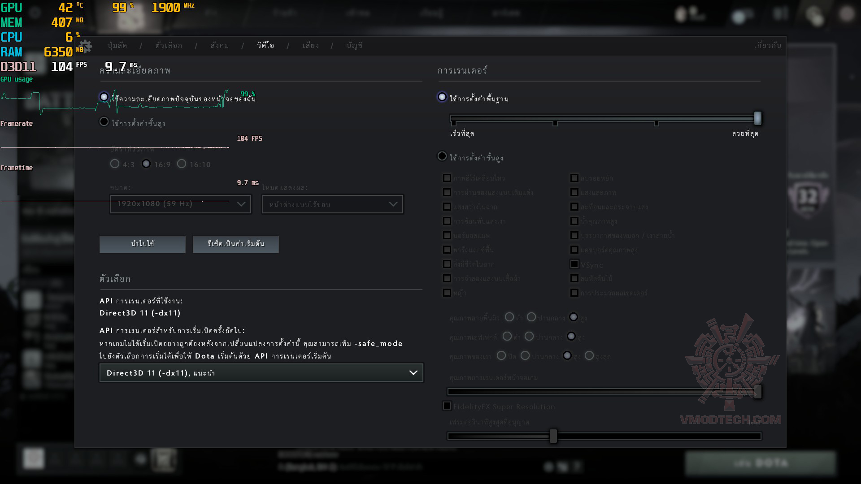The width and height of the screenshot is (861, 484).
Task: Click the max frames per second slider handle
Action: 553,436
